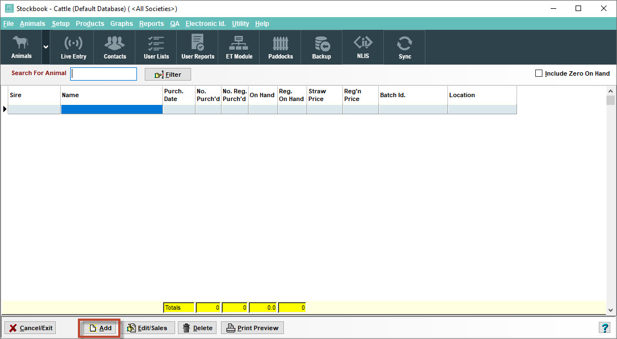Viewport: 617px width, 339px height.
Task: Open the Electronic Id. menu
Action: (x=206, y=24)
